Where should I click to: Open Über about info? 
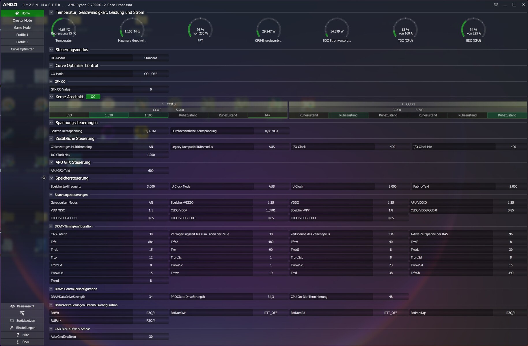[x=22, y=342]
